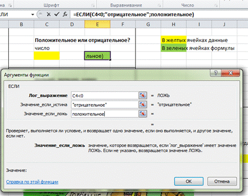Select column H header
This screenshot has height=196, width=248.
point(173,24)
